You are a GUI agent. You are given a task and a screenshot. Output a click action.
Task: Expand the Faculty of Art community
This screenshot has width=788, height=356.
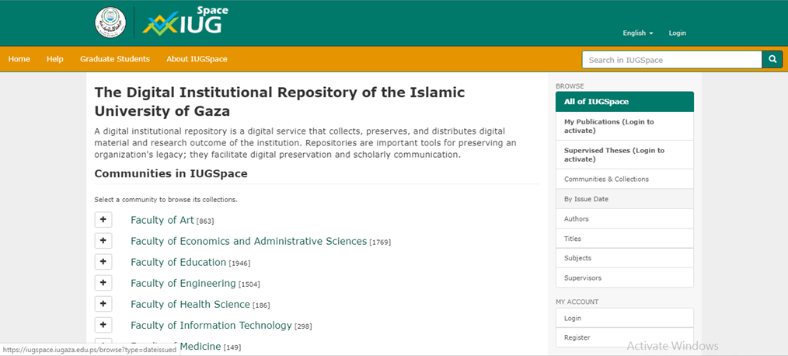(103, 220)
